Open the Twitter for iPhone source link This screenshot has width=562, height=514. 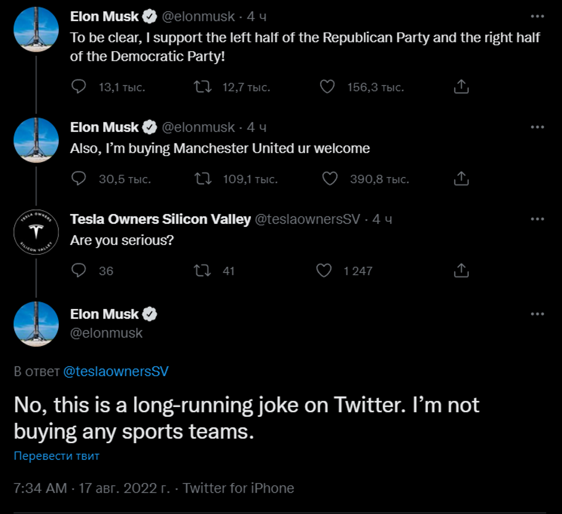click(238, 488)
